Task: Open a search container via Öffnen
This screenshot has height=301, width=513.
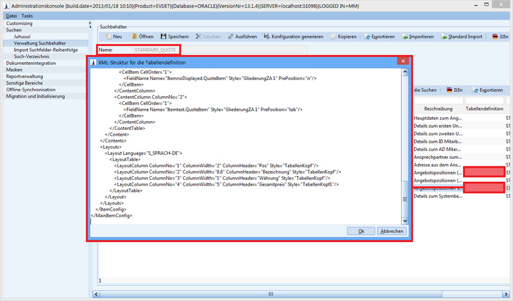Action: (x=141, y=37)
